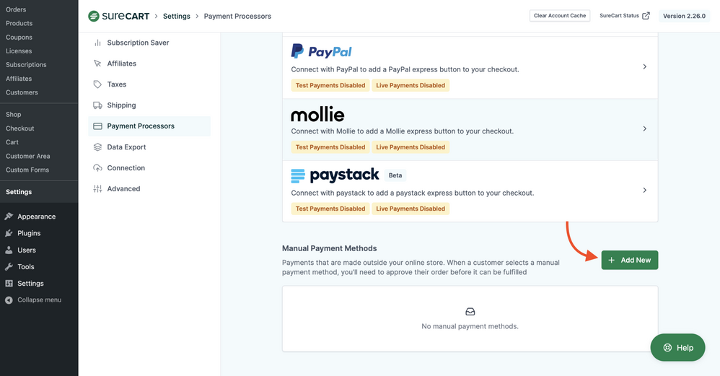
Task: Click the Data Export layers icon
Action: click(97, 147)
